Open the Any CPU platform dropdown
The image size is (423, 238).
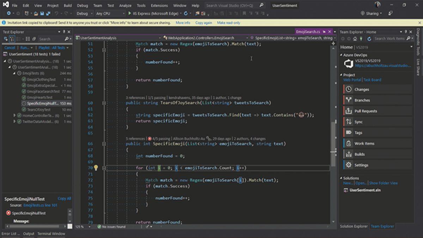(109, 13)
